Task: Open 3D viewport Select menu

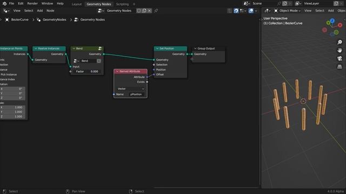Action: click(x=320, y=11)
